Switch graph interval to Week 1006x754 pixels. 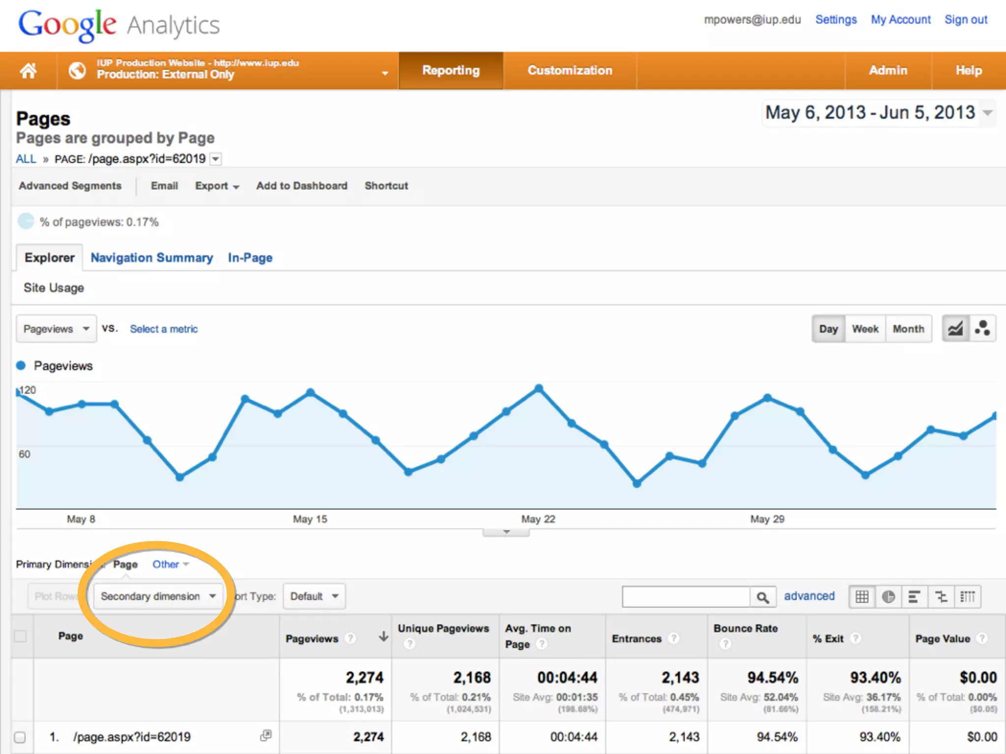(865, 329)
